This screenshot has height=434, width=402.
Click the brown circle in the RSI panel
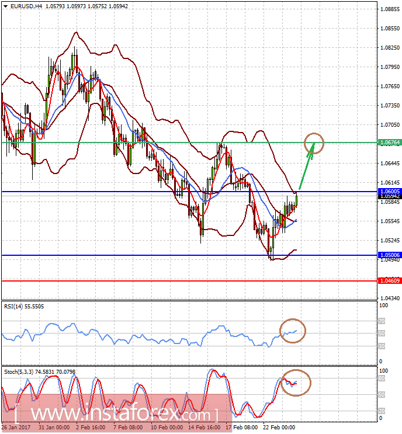click(x=293, y=331)
